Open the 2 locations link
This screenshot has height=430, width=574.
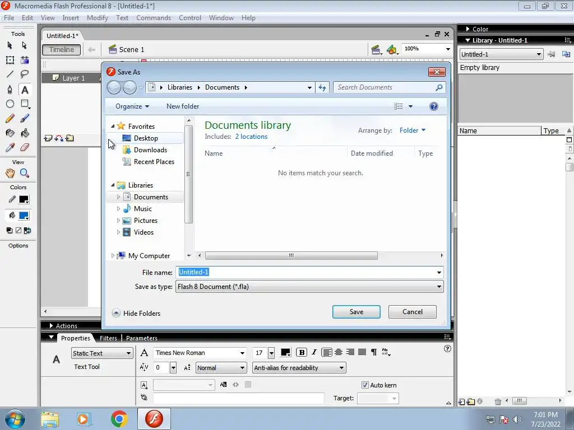[251, 137]
